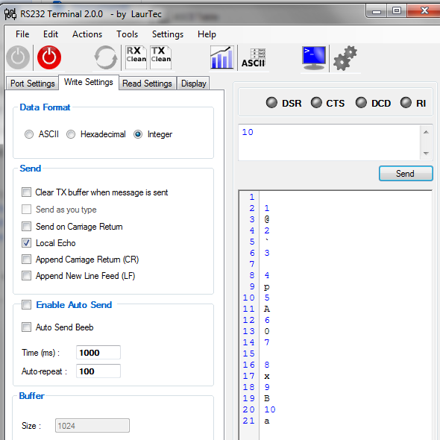Switch to the Read Settings tab
The image size is (440, 440).
[148, 84]
